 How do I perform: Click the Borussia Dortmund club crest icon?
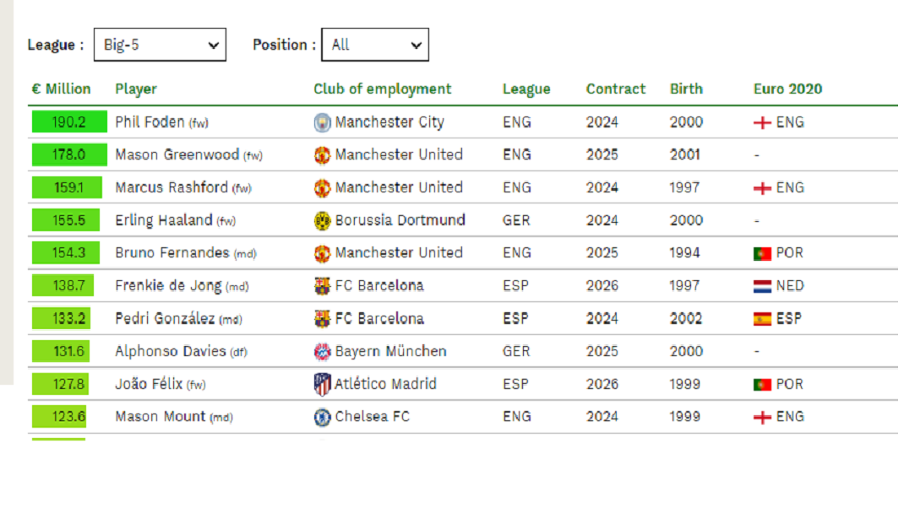click(x=322, y=221)
